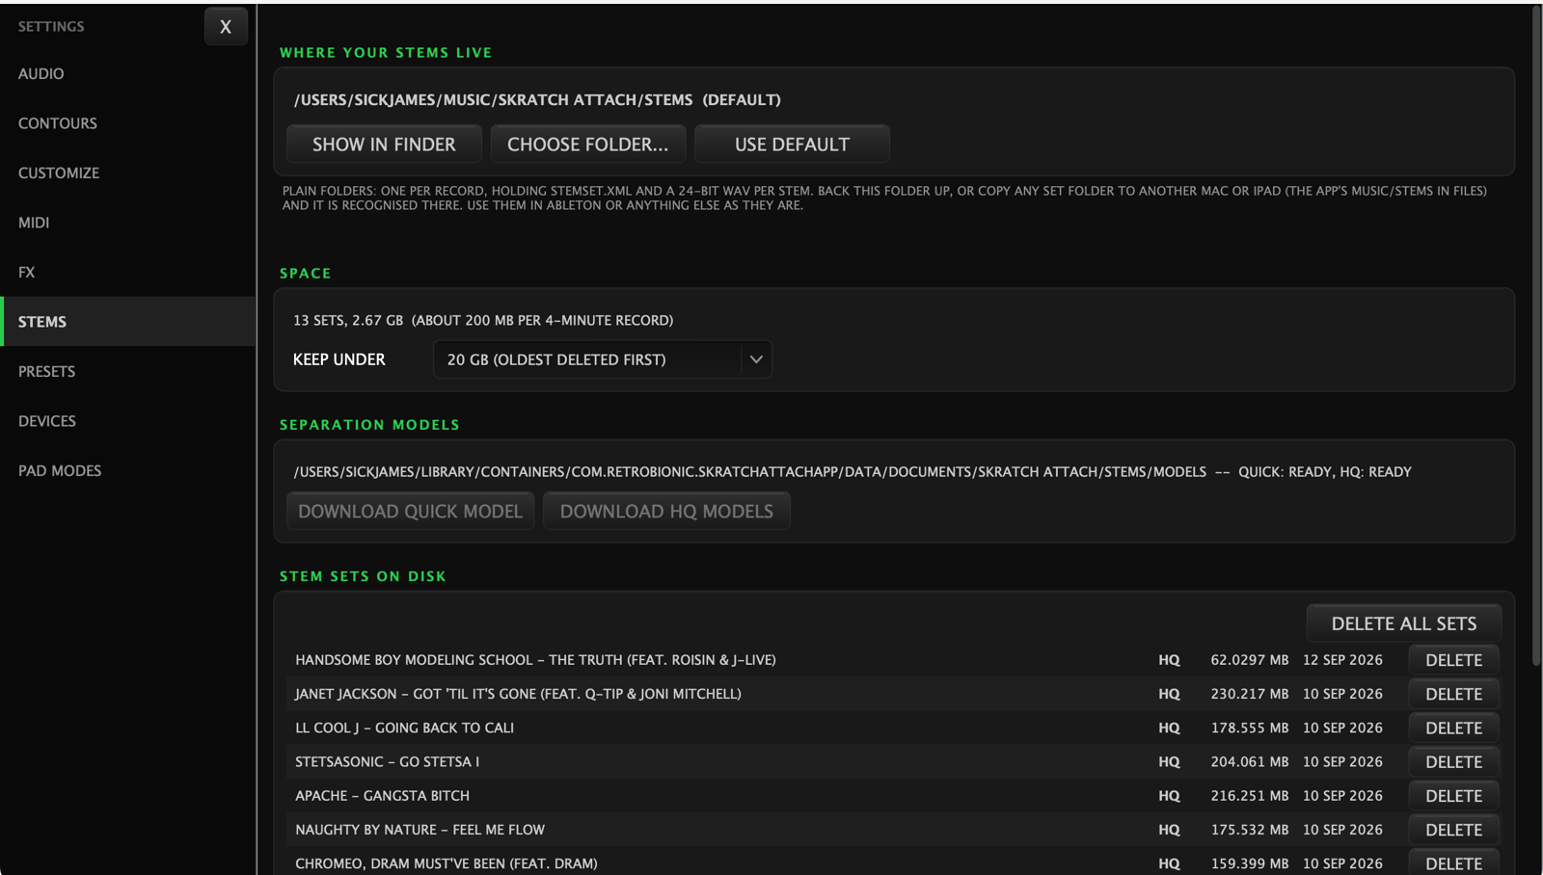
Task: Open the Keep Under size dropdown
Action: coord(603,359)
